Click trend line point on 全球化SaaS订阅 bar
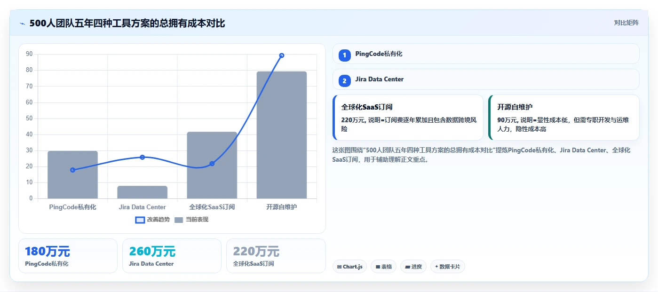658x292 pixels. click(212, 164)
